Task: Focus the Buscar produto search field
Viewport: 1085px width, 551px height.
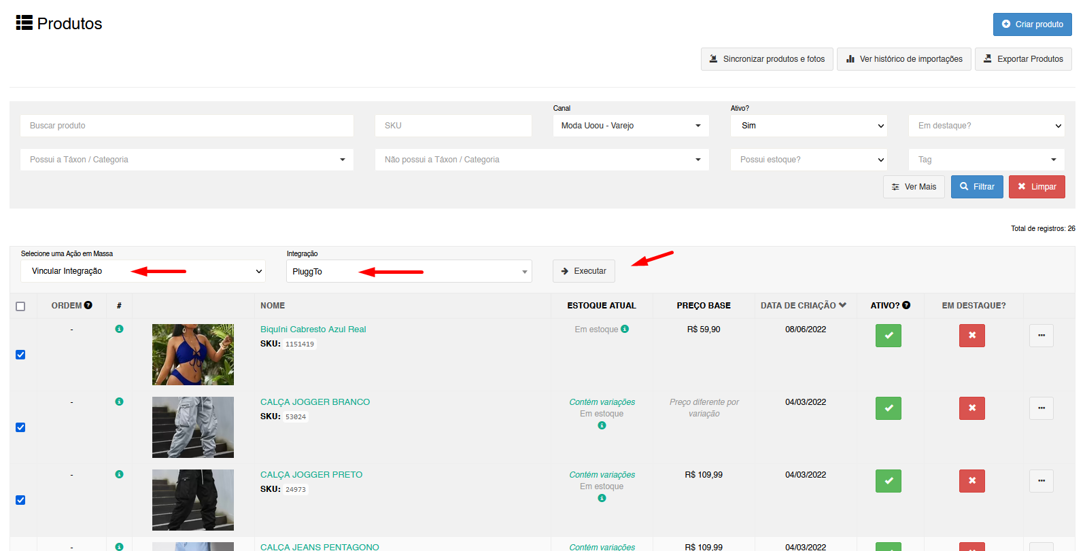Action: pos(187,126)
